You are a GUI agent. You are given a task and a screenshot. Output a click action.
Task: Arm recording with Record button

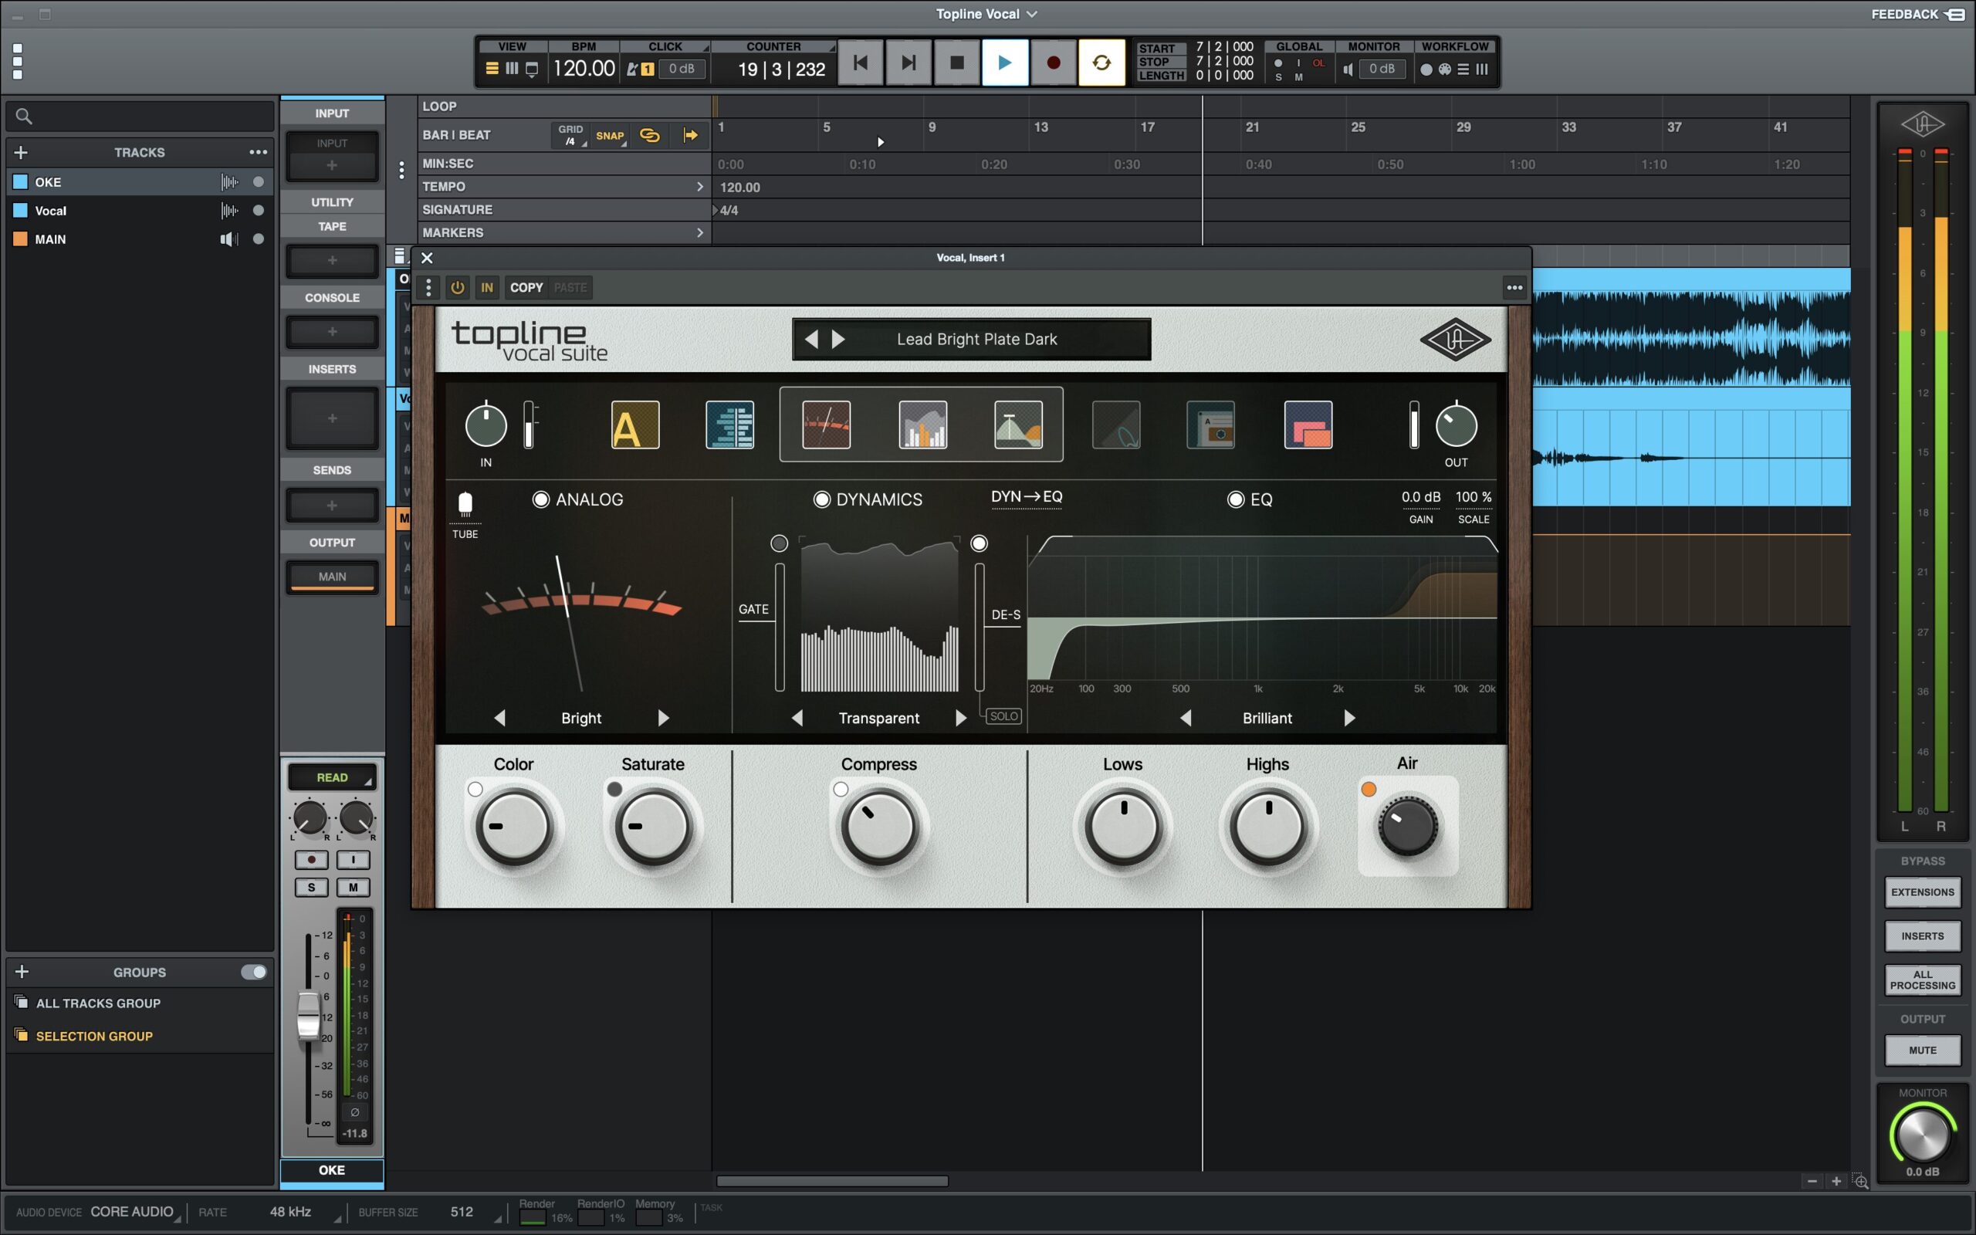coord(1053,63)
